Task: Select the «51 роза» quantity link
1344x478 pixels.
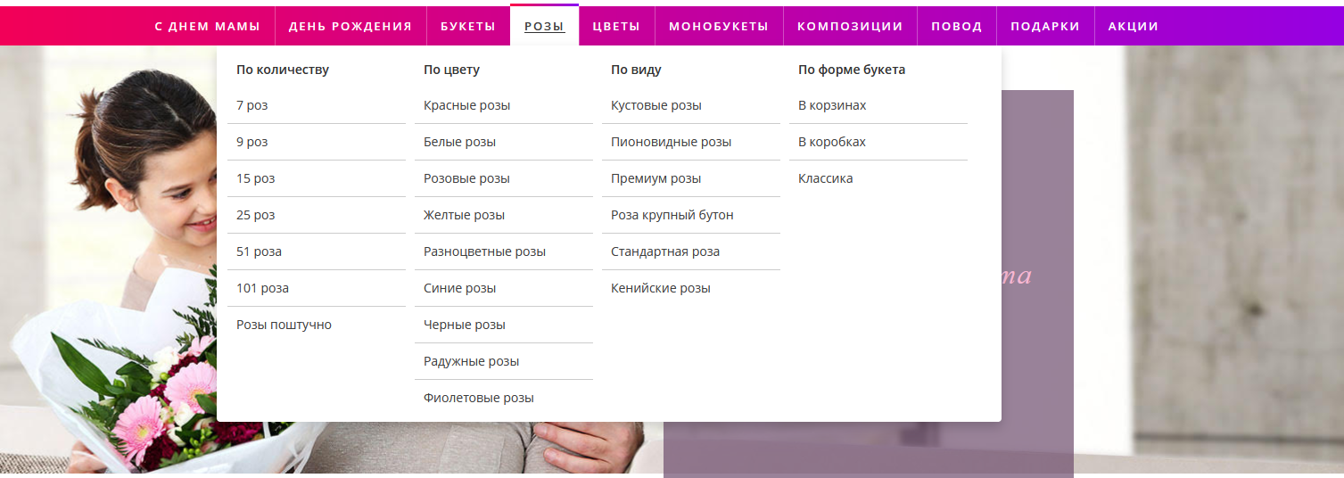Action: 259,251
